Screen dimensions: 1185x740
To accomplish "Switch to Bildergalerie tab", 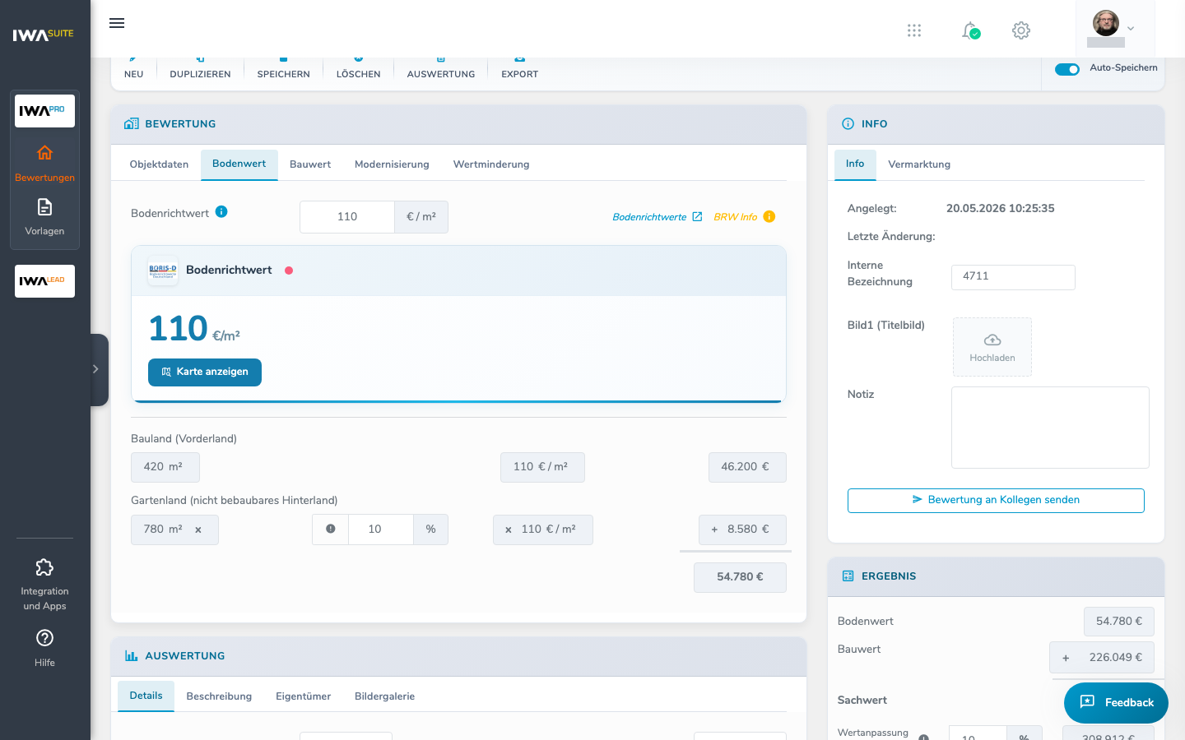I will (x=384, y=696).
